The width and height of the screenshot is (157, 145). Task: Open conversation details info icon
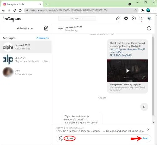pyautogui.click(x=149, y=28)
